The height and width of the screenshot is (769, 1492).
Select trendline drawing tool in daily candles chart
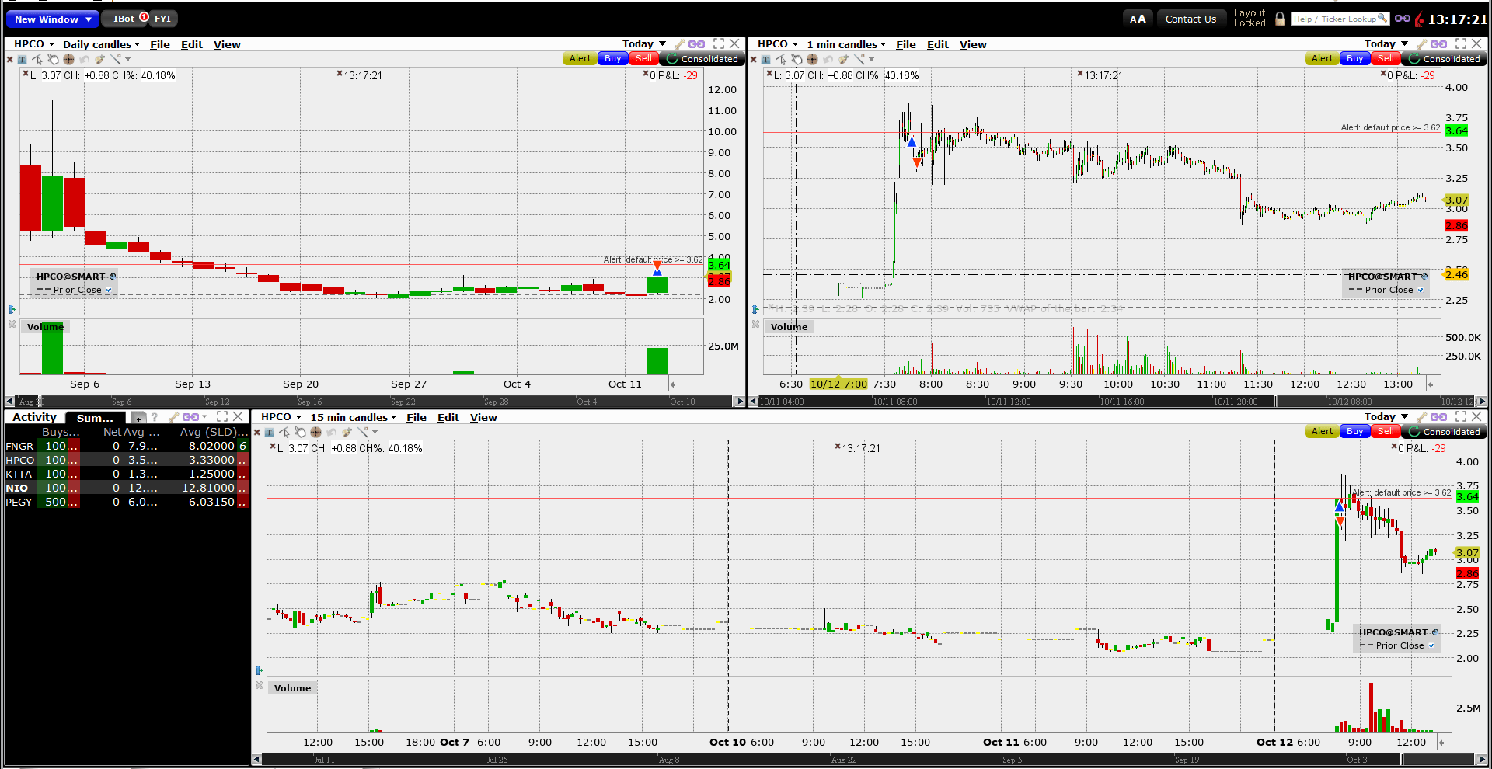pyautogui.click(x=116, y=59)
